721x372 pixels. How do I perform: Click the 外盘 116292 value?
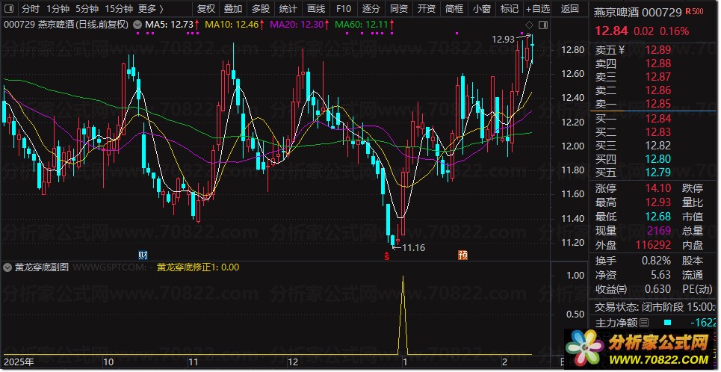(x=654, y=245)
